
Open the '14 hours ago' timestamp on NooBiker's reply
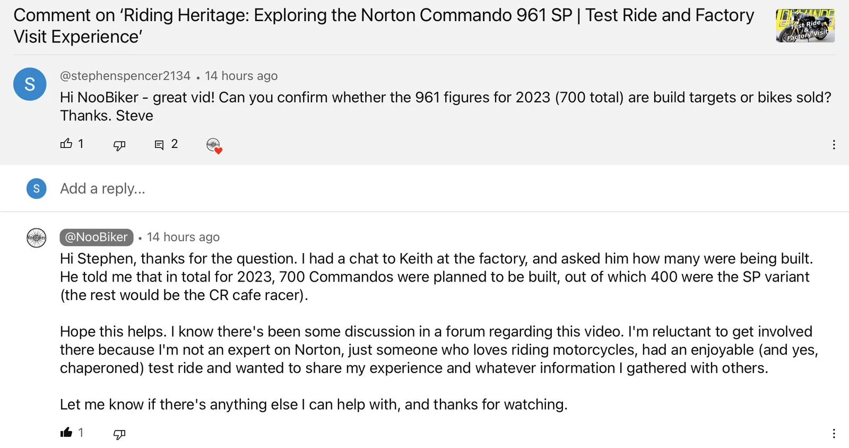[183, 237]
